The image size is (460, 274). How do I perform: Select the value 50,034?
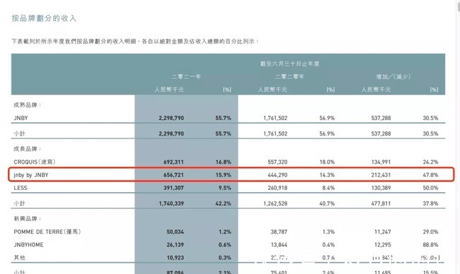pyautogui.click(x=175, y=232)
